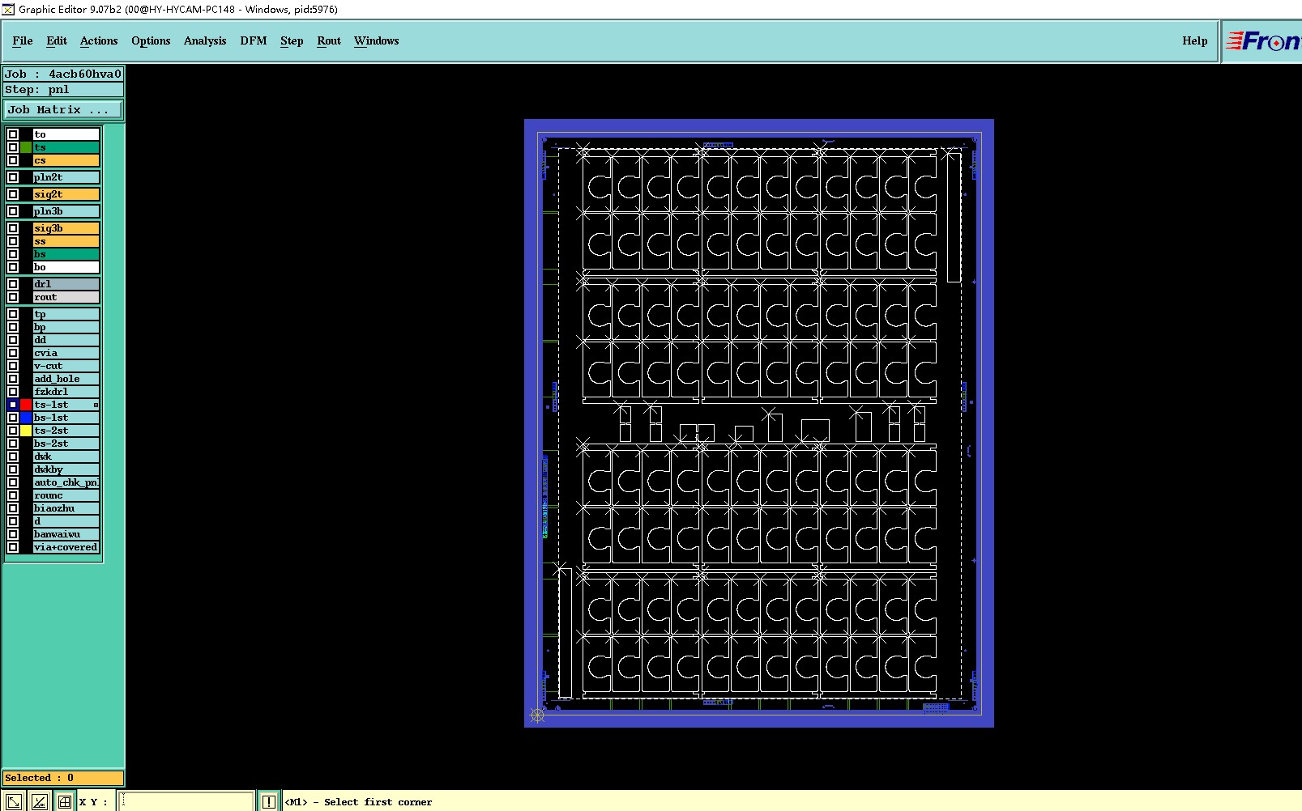The image size is (1302, 811).
Task: Click the Selected count indicator
Action: pyautogui.click(x=63, y=778)
